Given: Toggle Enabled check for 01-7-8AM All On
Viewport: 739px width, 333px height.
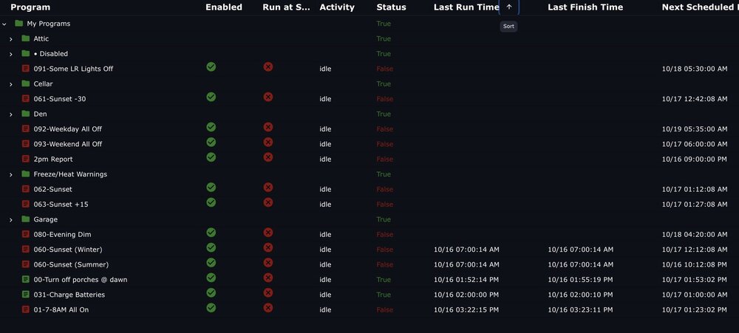Looking at the screenshot, I should 211,308.
